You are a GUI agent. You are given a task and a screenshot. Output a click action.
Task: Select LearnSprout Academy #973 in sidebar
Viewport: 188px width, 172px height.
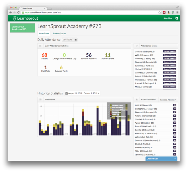[x=23, y=28]
